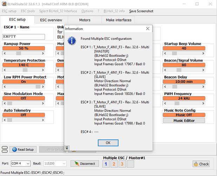Click the blue information icon in dialog
The width and height of the screenshot is (217, 176).
tap(72, 41)
